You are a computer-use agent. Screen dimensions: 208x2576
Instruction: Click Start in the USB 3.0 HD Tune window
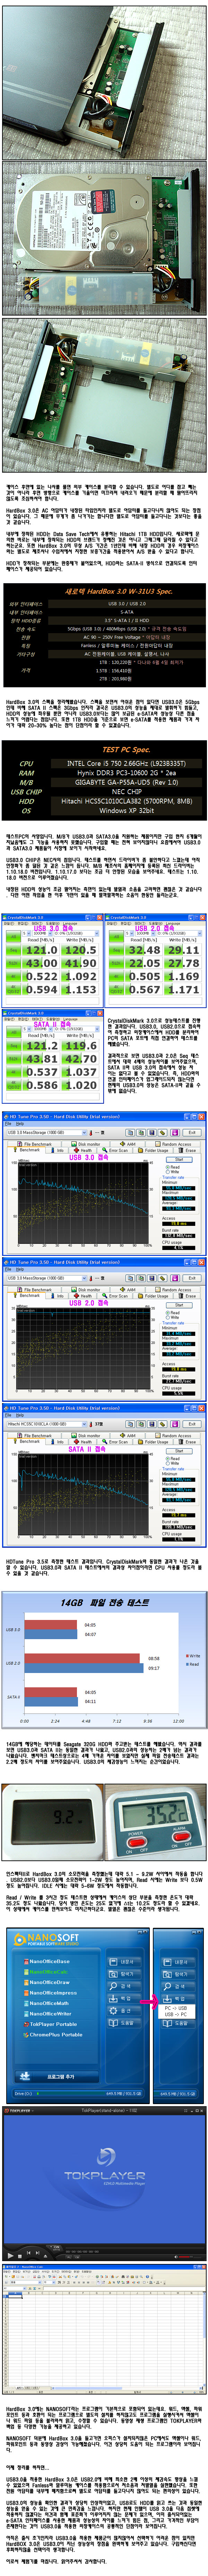(179, 1160)
